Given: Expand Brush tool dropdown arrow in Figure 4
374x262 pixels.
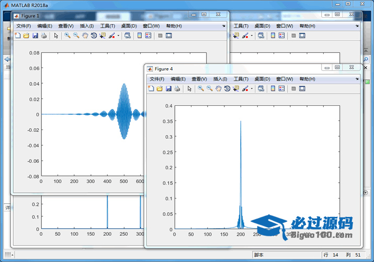Looking at the screenshot, I should pyautogui.click(x=252, y=89).
